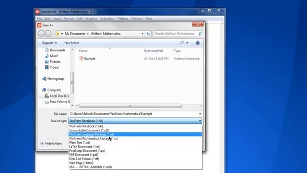The height and width of the screenshot is (173, 307).
Task: Open the Palettes menu in Mathematica window
Action: [123, 18]
